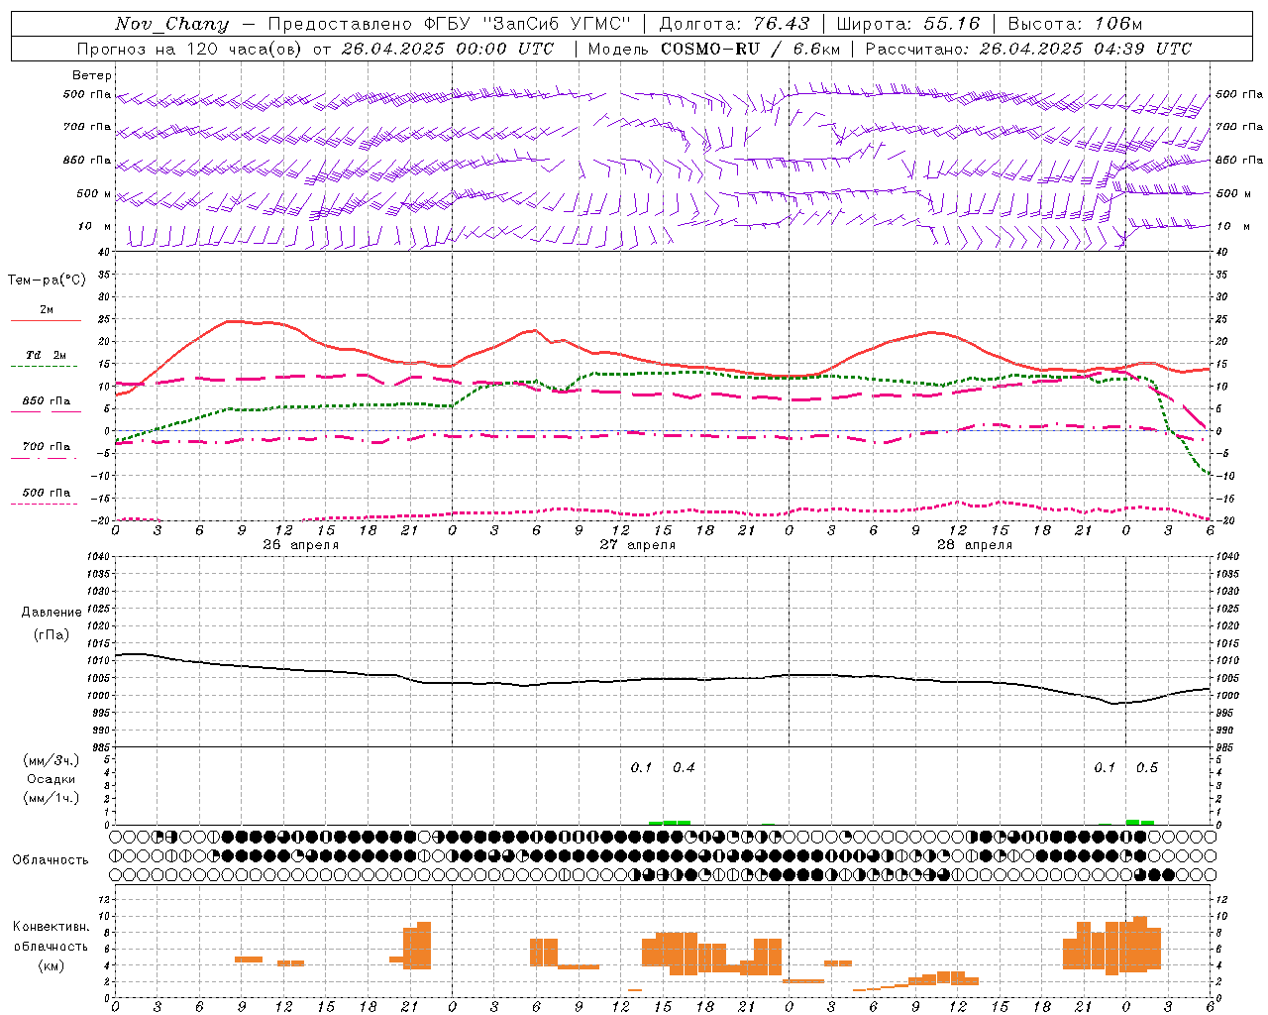Viewport: 1268px width, 1015px height.
Task: Click the 'Тем-ра(°C)' temperature axis label
Action: (47, 281)
